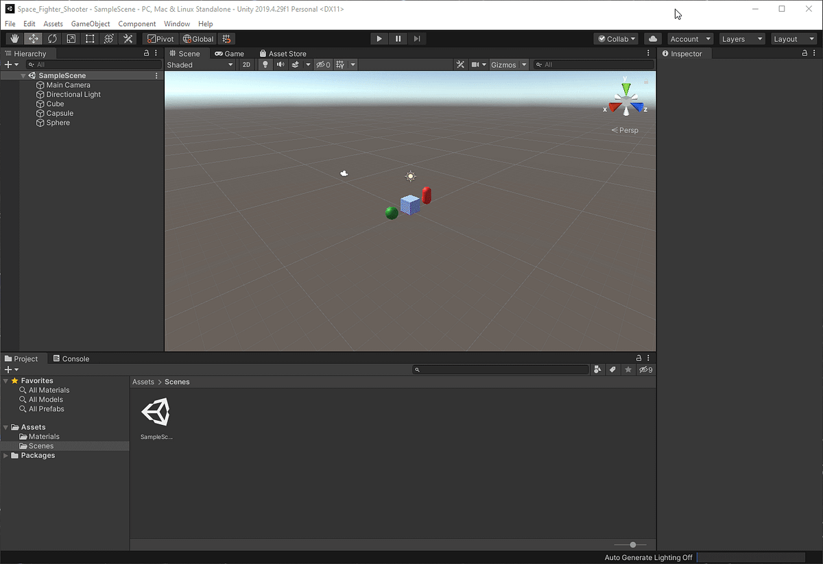Screen dimensions: 823x564
Task: Open the Layers dropdown
Action: click(742, 39)
